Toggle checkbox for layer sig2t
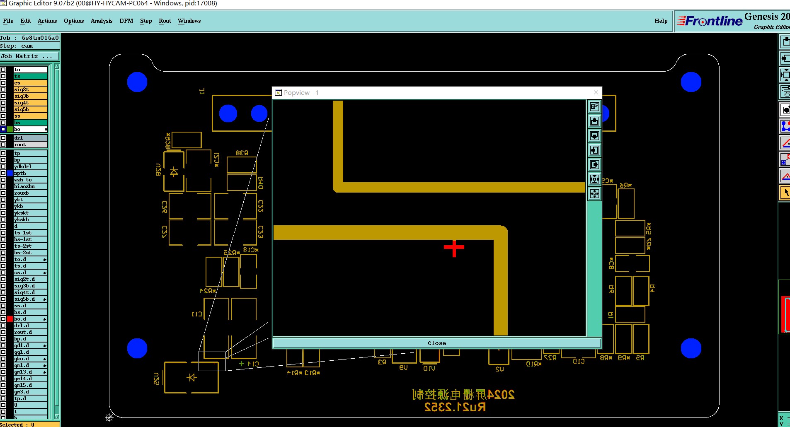The height and width of the screenshot is (427, 790). click(x=3, y=89)
